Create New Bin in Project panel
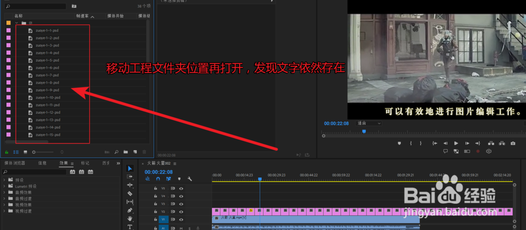The image size is (526, 230). 126,152
